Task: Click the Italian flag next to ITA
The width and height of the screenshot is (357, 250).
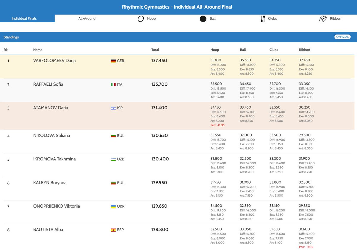Action: (x=113, y=85)
